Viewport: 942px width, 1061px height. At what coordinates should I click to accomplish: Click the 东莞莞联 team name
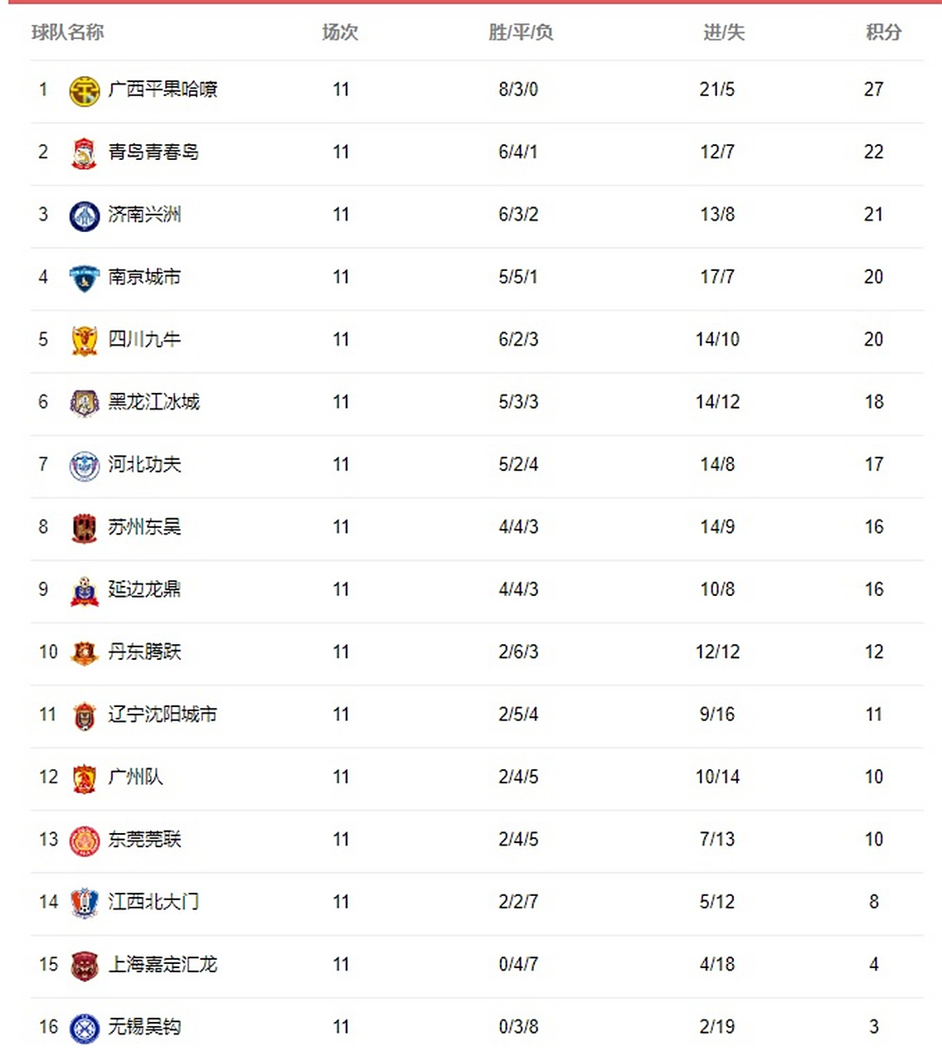[144, 840]
